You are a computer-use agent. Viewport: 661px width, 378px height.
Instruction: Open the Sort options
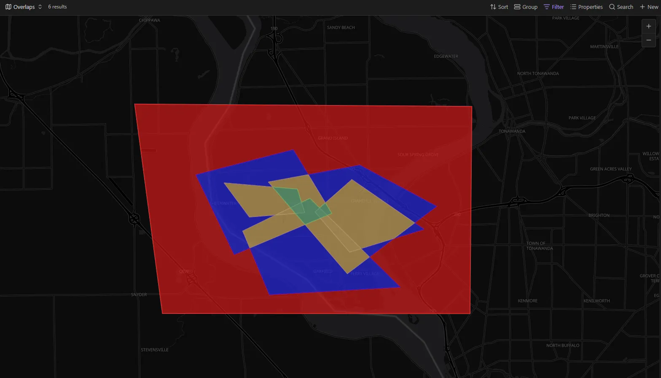pyautogui.click(x=499, y=7)
